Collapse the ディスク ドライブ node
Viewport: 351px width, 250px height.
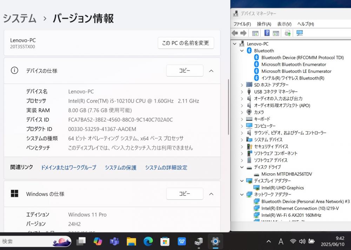coord(242,167)
